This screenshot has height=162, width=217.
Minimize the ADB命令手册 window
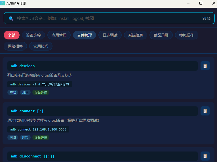188,3
